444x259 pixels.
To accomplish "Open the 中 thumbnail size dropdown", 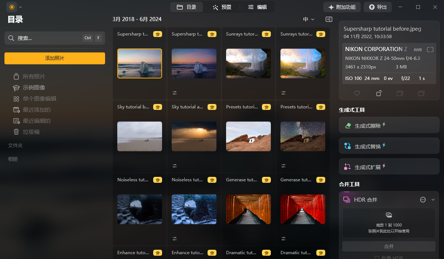I will [309, 19].
